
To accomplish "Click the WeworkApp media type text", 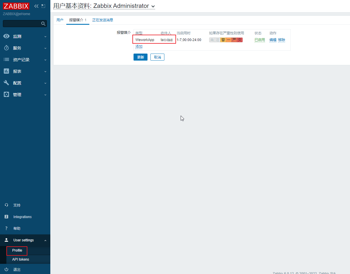I will [x=145, y=40].
